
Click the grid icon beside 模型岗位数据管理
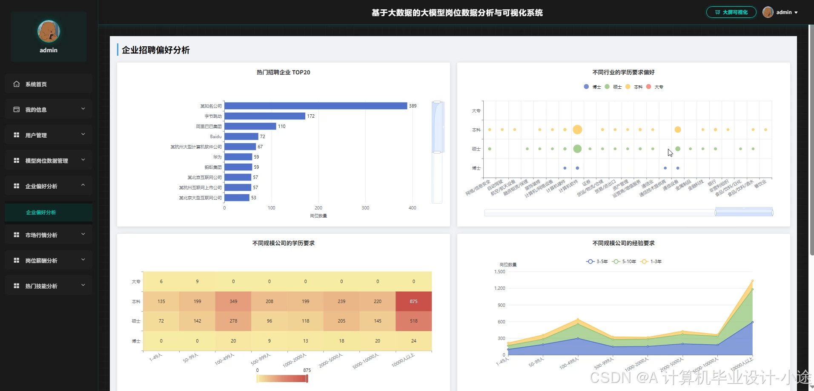point(17,161)
